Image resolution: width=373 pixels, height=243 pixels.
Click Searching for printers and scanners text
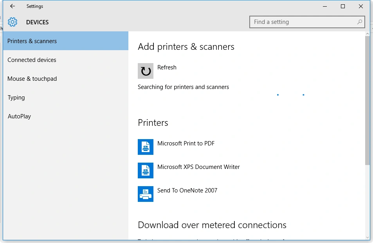[183, 87]
